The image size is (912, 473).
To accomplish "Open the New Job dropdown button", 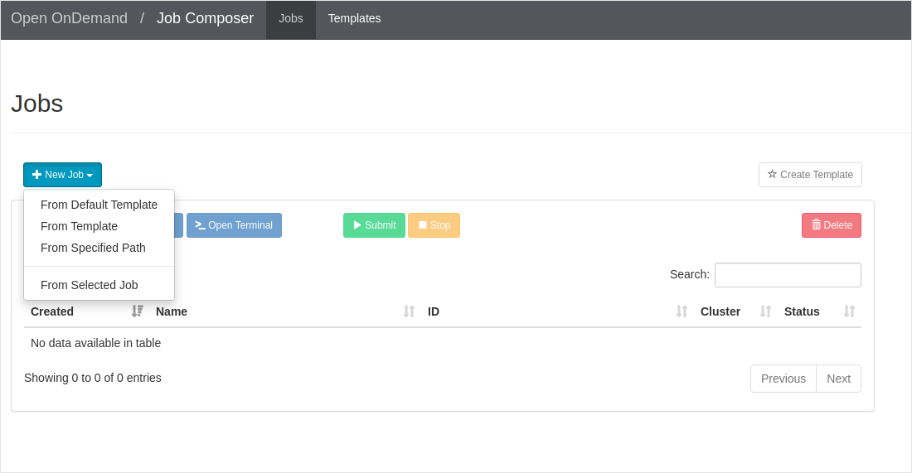I will pos(62,175).
